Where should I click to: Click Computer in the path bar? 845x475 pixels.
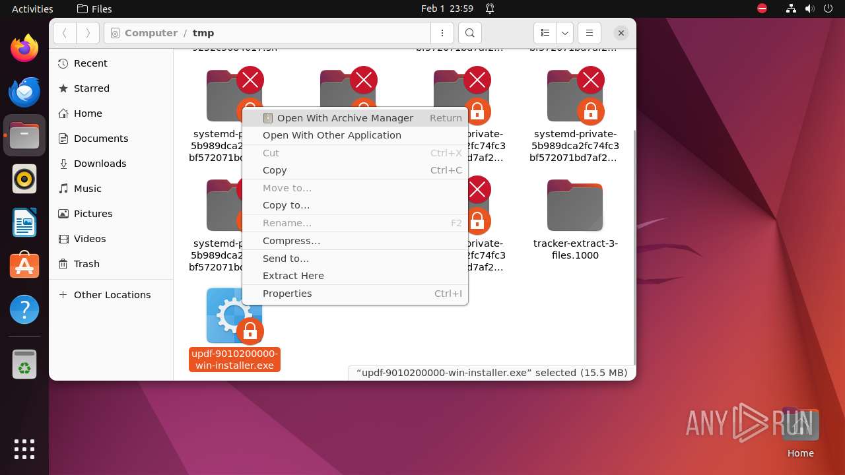point(151,33)
